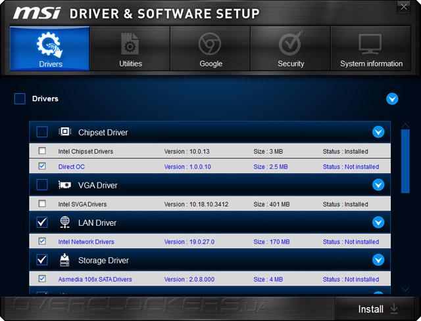
Task: Select the Intel Network Drivers name
Action: [x=86, y=242]
